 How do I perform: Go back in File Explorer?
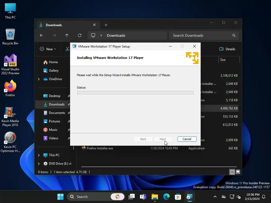pos(42,35)
